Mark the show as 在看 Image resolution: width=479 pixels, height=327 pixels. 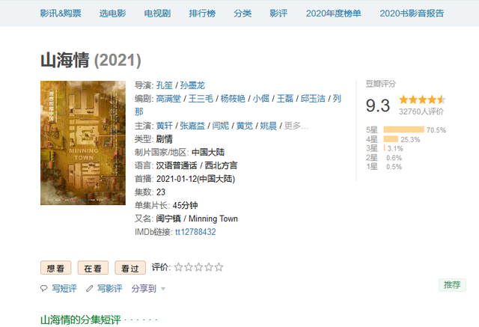[93, 268]
